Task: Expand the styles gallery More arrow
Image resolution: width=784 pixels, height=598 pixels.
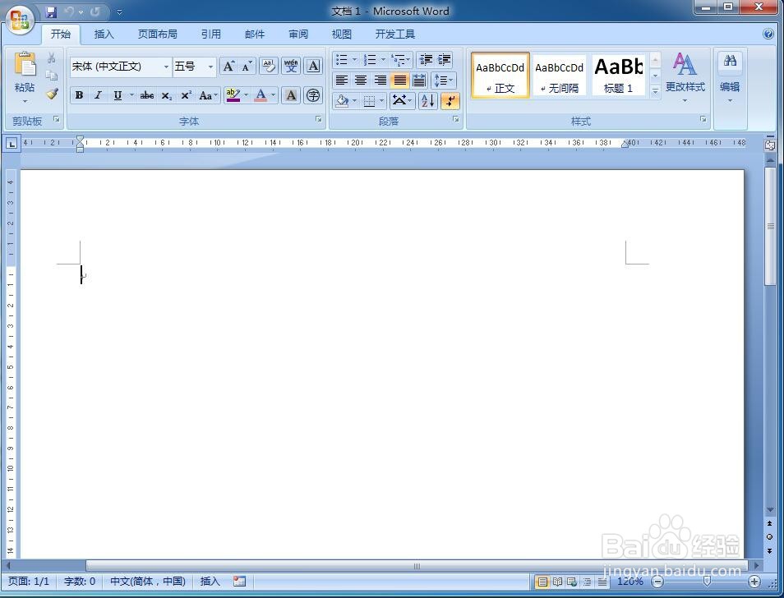Action: tap(655, 91)
